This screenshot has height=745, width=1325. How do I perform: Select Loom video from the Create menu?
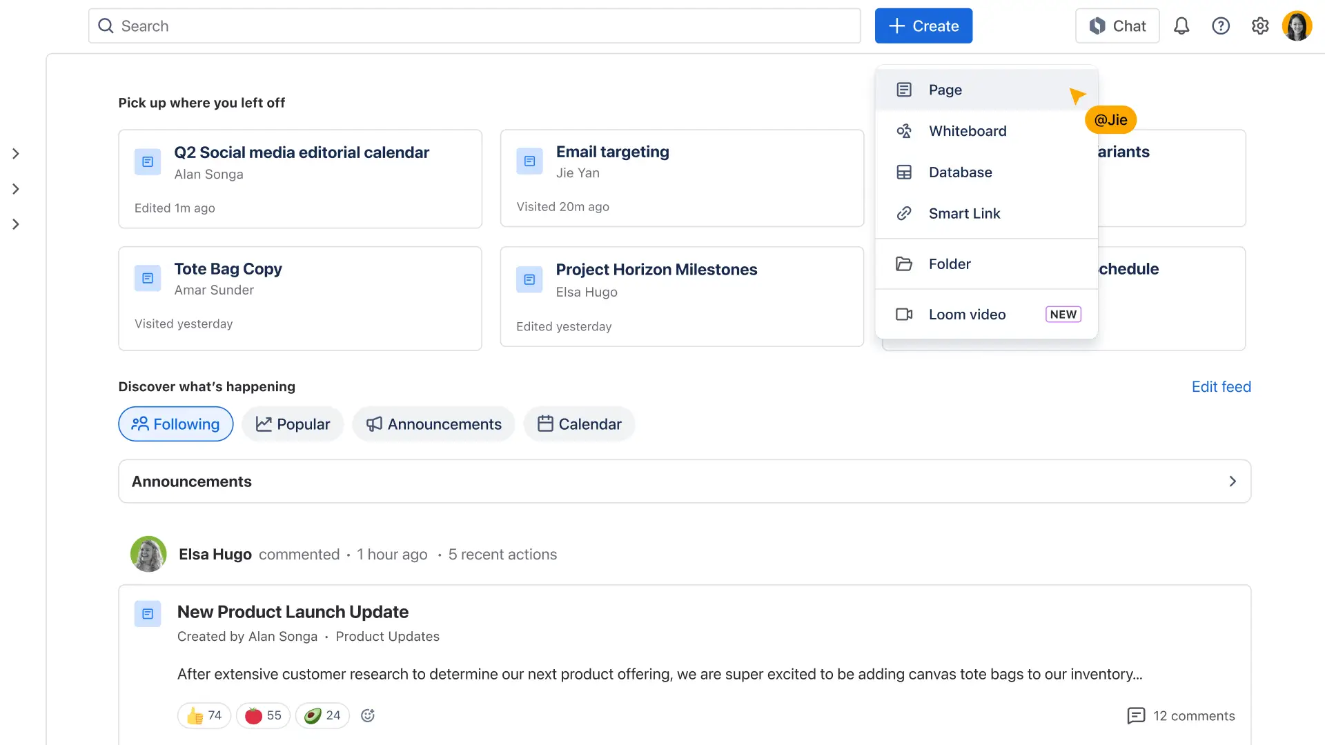[986, 315]
